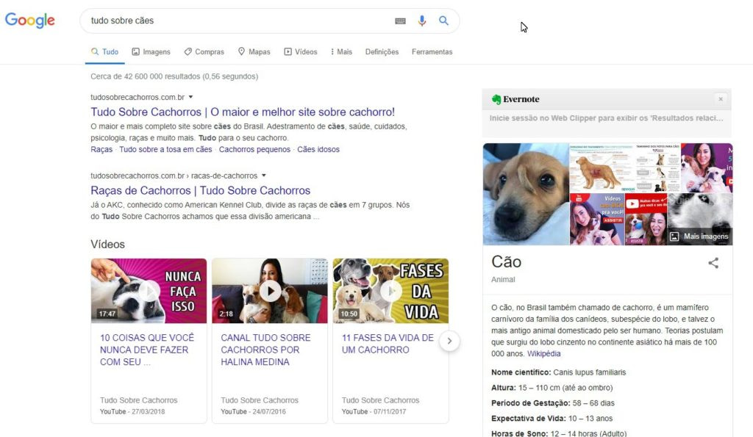753x437 pixels.
Task: Open the Mais menu
Action: point(341,52)
